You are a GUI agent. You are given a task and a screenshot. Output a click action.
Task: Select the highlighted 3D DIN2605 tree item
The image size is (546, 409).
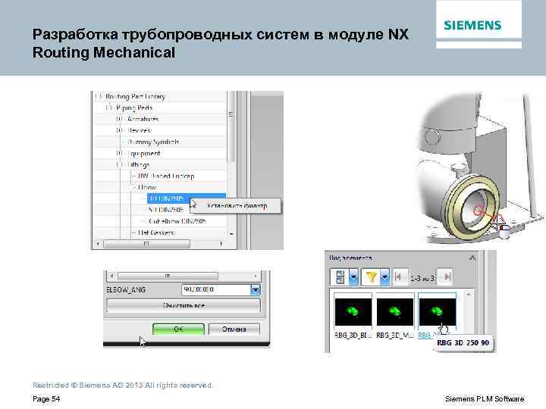tap(187, 198)
